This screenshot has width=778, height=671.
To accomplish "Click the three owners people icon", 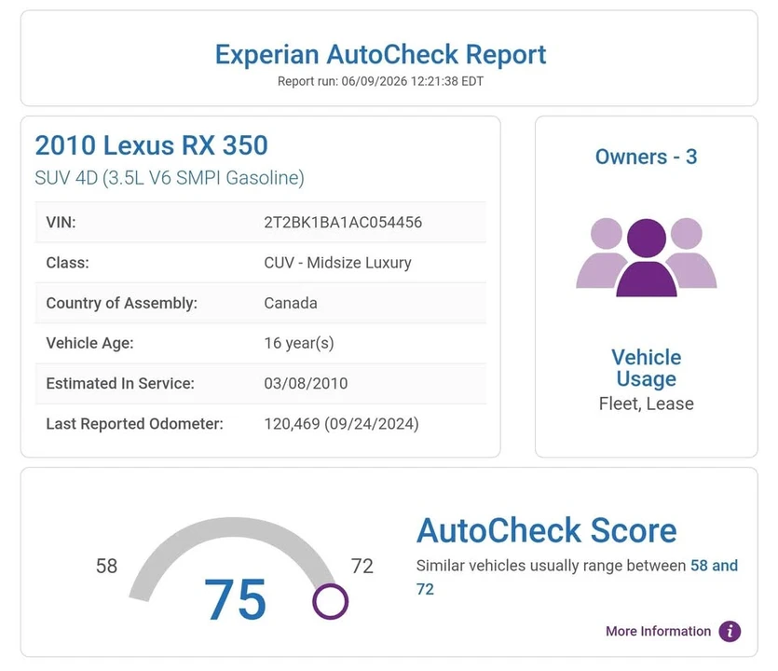I will (x=646, y=257).
